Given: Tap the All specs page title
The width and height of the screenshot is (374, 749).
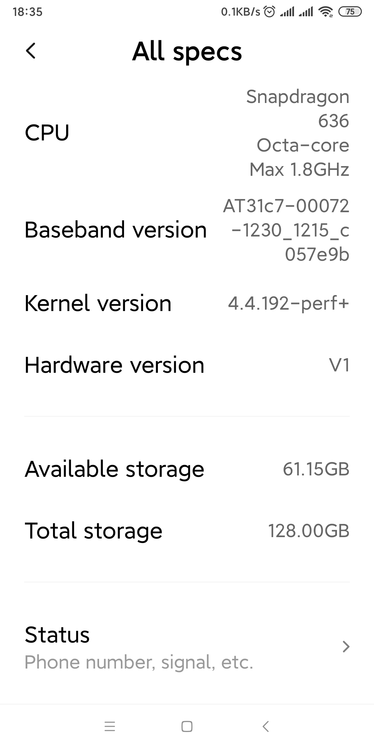Looking at the screenshot, I should click(x=187, y=51).
